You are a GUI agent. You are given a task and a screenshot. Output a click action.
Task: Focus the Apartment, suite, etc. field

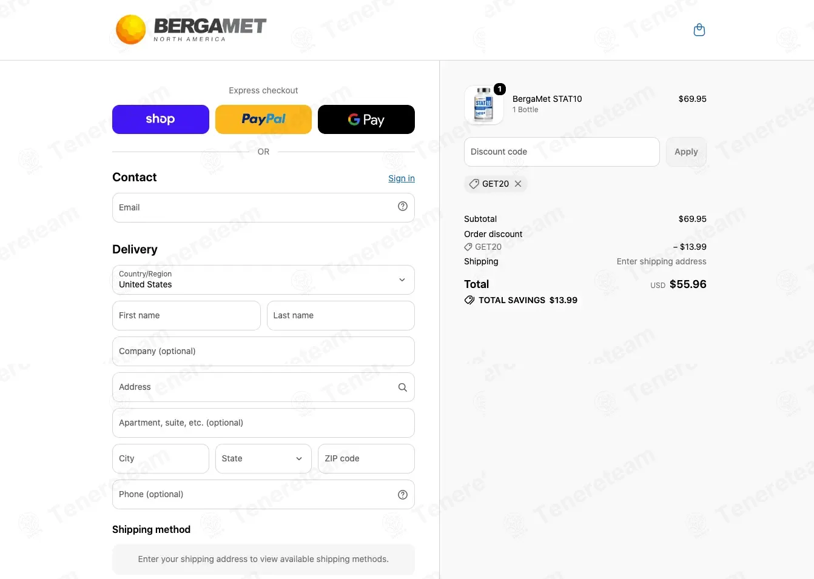(x=263, y=423)
